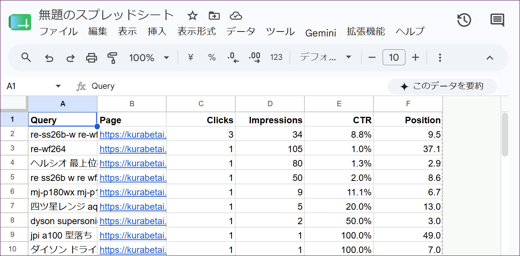Open the 挿入 menu
The image size is (520, 256).
point(157,31)
